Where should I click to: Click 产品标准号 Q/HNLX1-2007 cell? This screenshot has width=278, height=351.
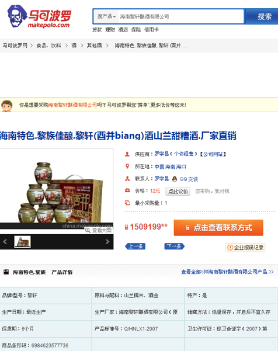tap(138, 329)
